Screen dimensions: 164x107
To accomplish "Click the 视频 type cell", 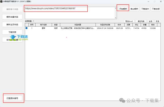I will tap(56, 28).
